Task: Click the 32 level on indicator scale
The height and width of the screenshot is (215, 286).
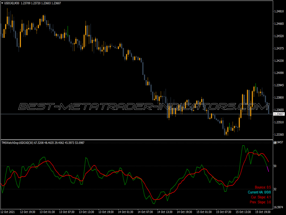Action: pyautogui.click(x=275, y=189)
